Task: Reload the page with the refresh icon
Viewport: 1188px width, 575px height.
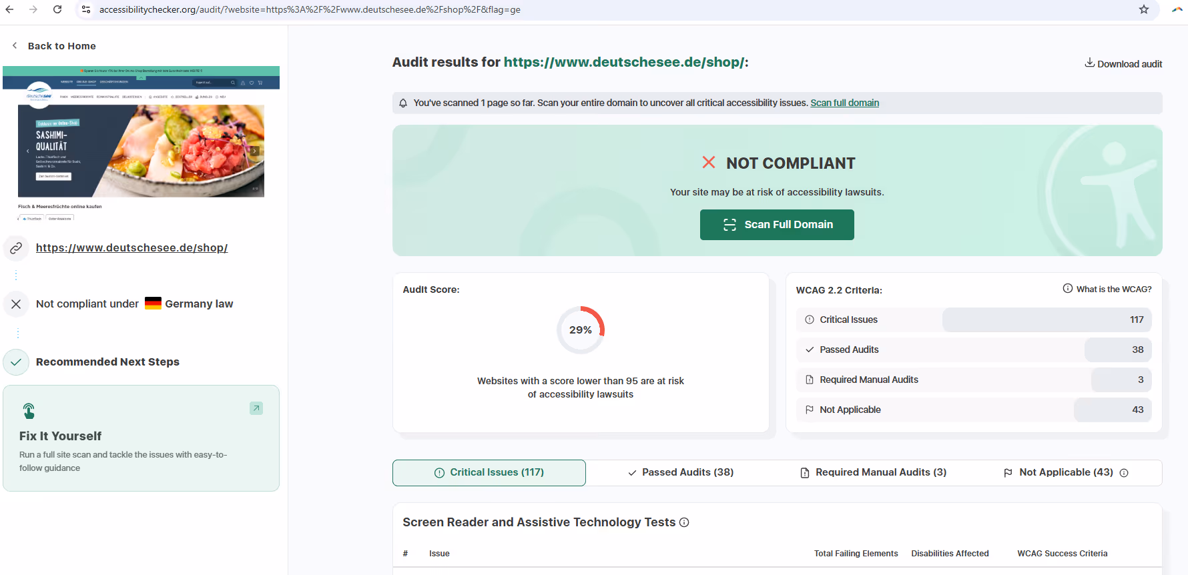Action: coord(57,9)
